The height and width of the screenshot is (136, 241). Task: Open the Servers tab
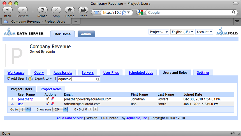point(88,72)
